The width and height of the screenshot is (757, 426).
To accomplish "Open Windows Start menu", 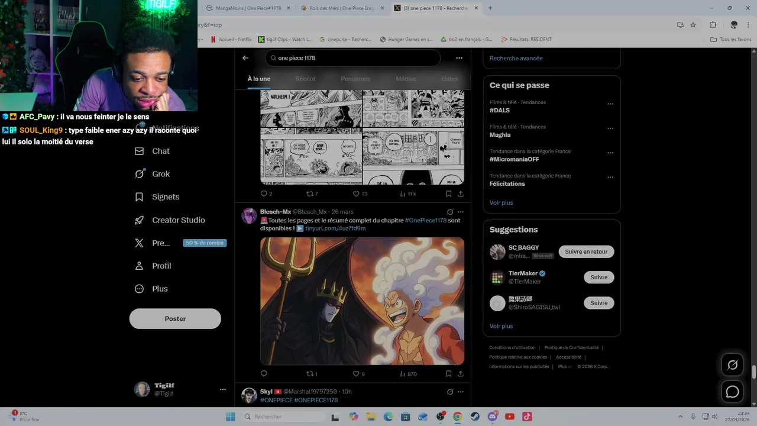I will [231, 417].
